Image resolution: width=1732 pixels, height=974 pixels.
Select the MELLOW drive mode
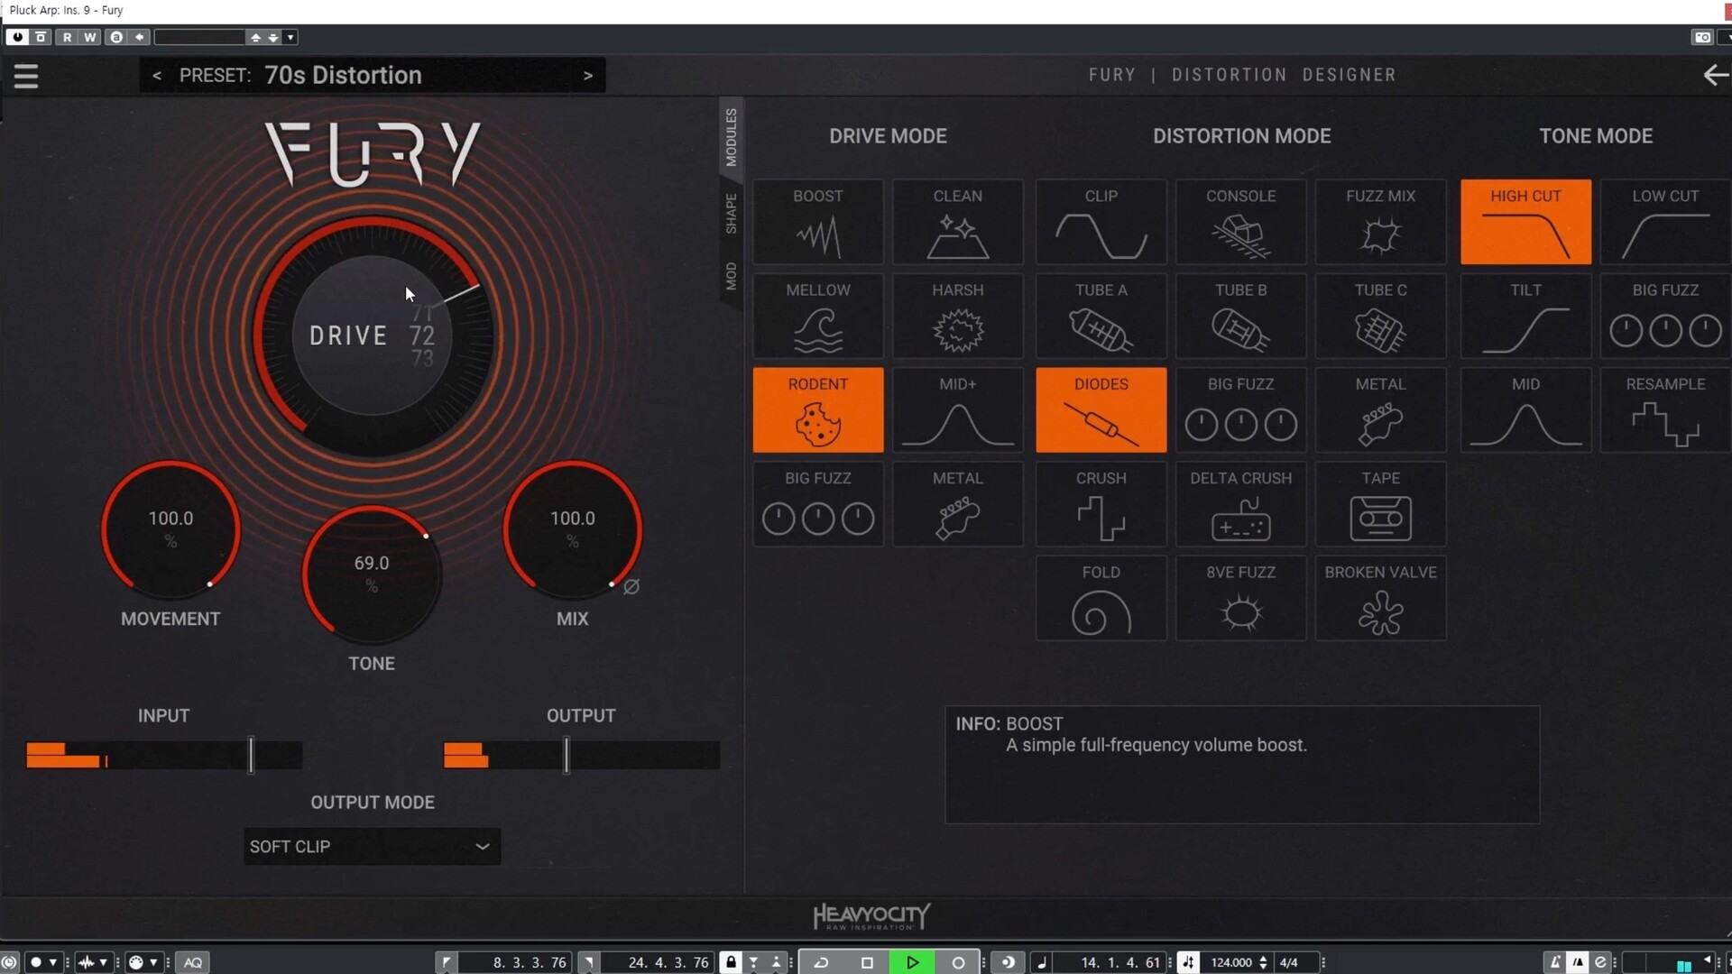pos(817,316)
